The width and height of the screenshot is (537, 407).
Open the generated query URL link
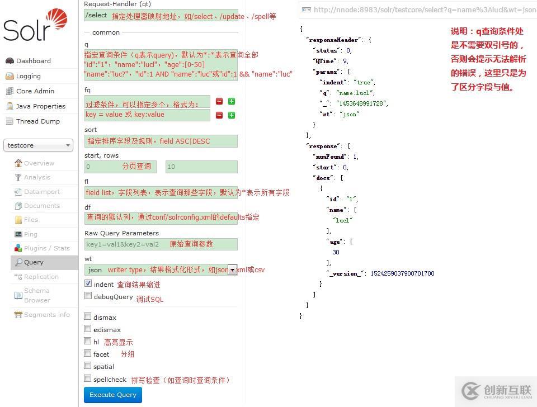(425, 10)
